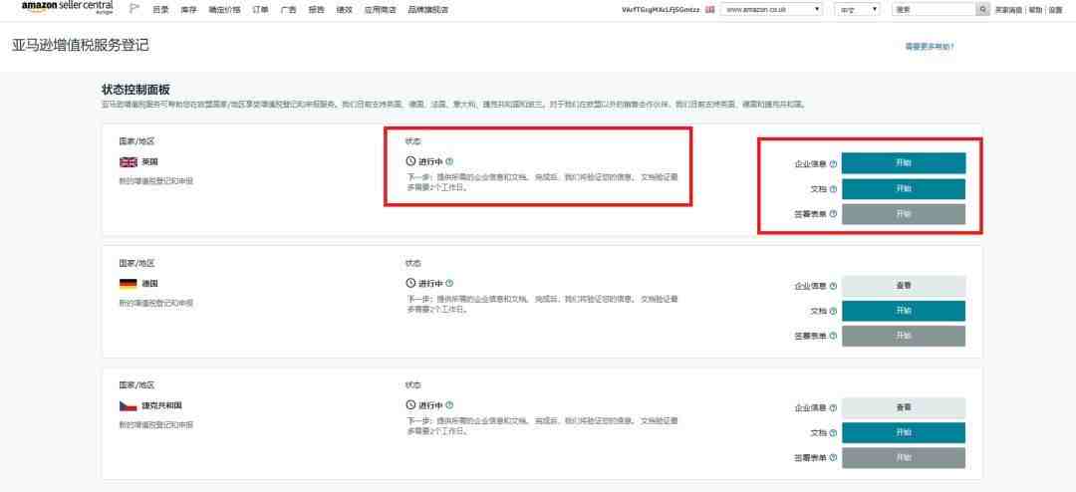The width and height of the screenshot is (1076, 492).
Task: Click the search magnifier button in the header
Action: [983, 10]
